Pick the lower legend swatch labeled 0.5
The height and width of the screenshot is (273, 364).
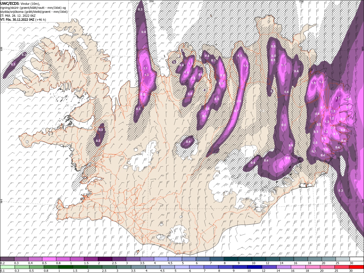(36, 267)
